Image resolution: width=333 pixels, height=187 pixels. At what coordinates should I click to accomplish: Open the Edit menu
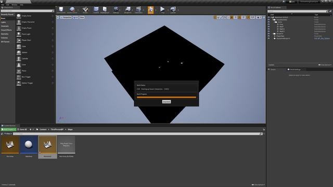[8, 5]
